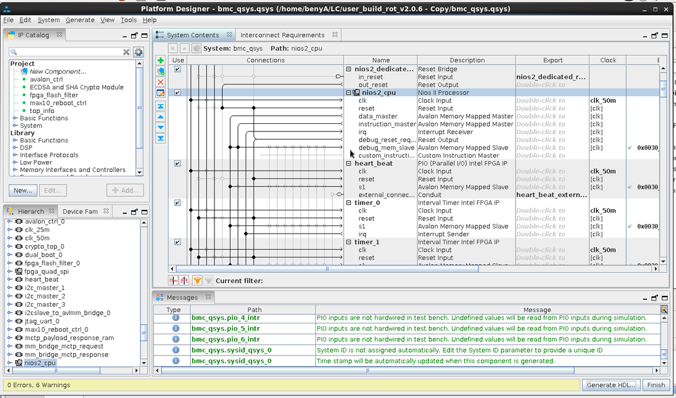Clear the IP Catalog search field
Image resolution: width=676 pixels, height=398 pixels.
126,52
